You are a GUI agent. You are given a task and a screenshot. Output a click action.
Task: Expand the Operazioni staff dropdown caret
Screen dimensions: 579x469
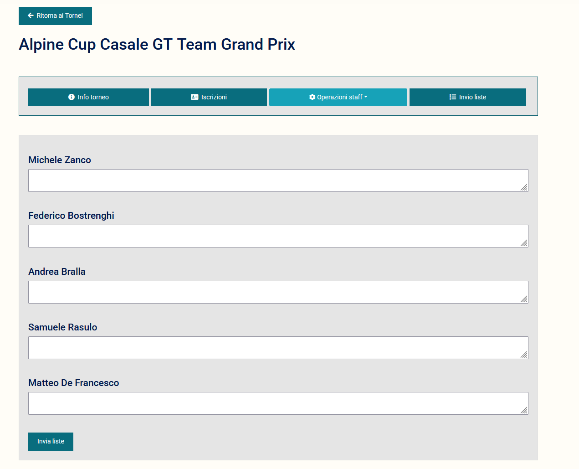pyautogui.click(x=366, y=97)
